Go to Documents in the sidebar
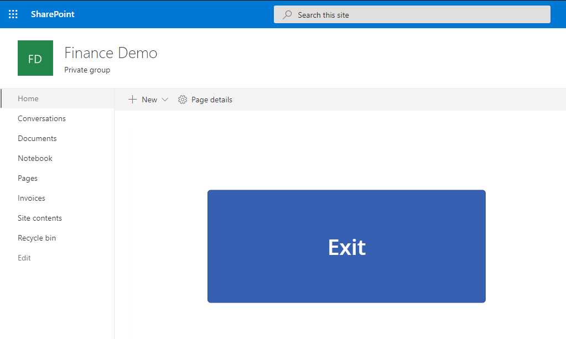This screenshot has width=566, height=339. [x=37, y=138]
